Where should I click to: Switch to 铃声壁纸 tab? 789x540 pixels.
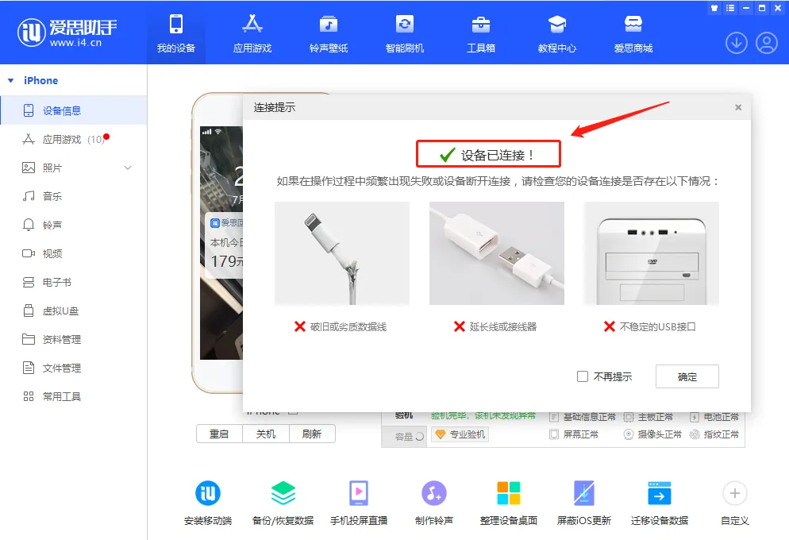(329, 34)
